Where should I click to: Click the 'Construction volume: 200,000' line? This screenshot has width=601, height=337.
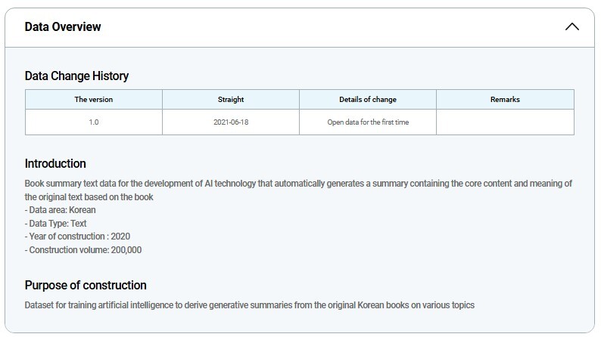[83, 250]
